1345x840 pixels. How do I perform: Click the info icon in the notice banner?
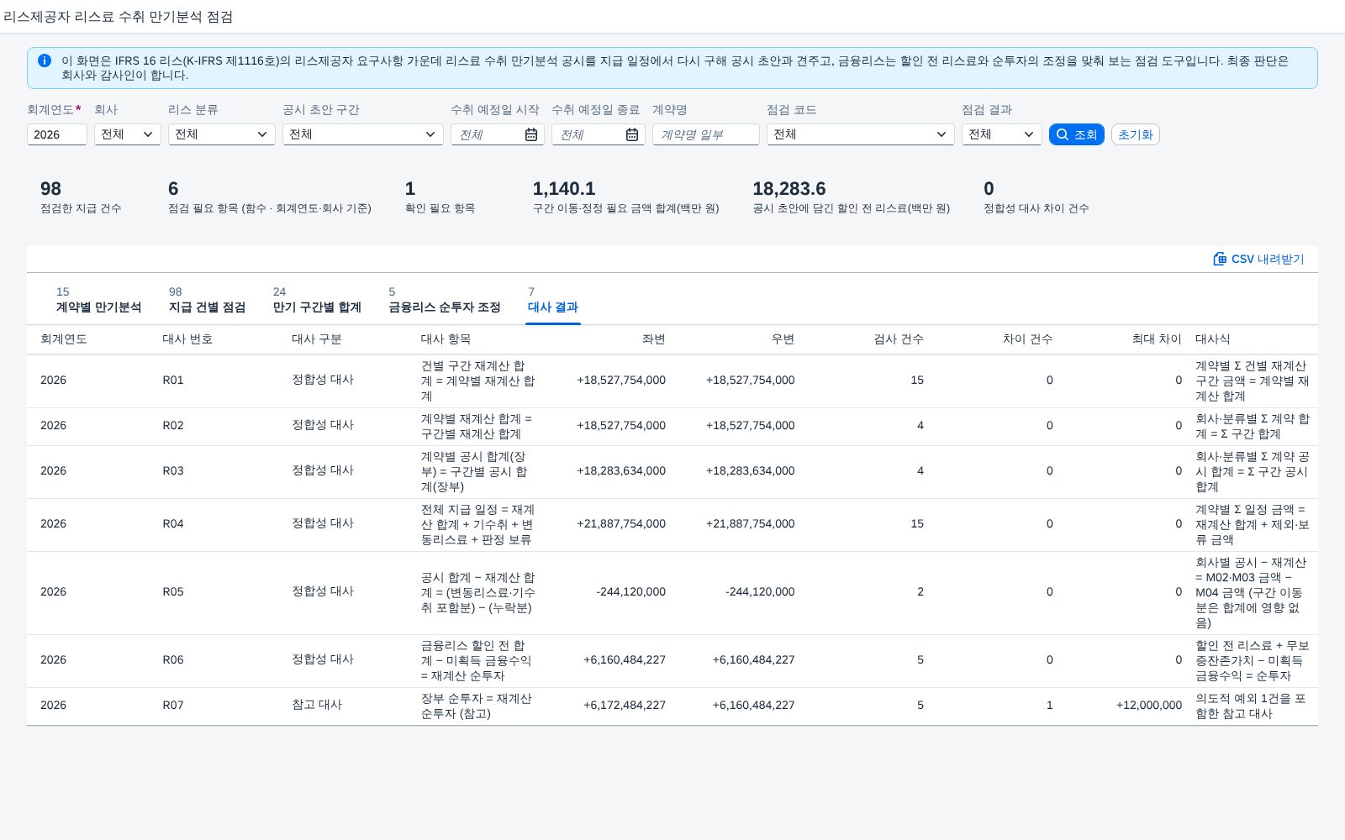click(45, 60)
